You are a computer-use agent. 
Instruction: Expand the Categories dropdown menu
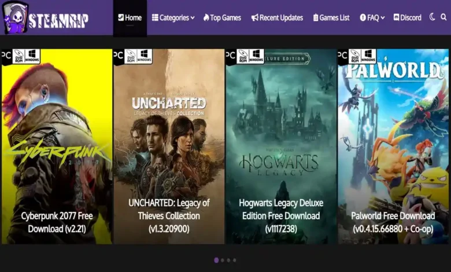coord(173,18)
